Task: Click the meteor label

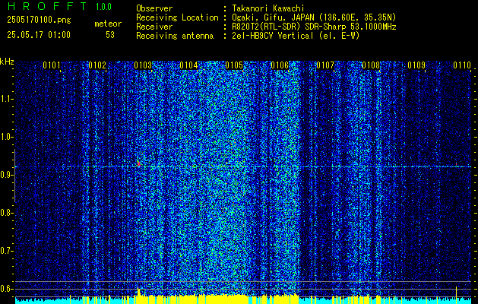Action: pyautogui.click(x=108, y=24)
